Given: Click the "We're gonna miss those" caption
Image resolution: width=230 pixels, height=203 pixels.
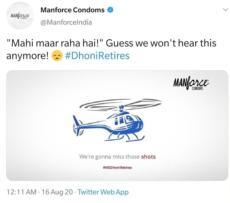Looking at the screenshot, I should [110, 157].
